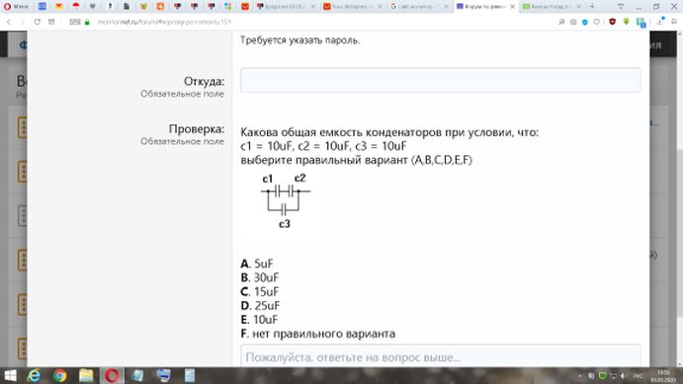Open the pinned heart icon tab
Image resolution: width=683 pixels, height=384 pixels.
pyautogui.click(x=93, y=6)
